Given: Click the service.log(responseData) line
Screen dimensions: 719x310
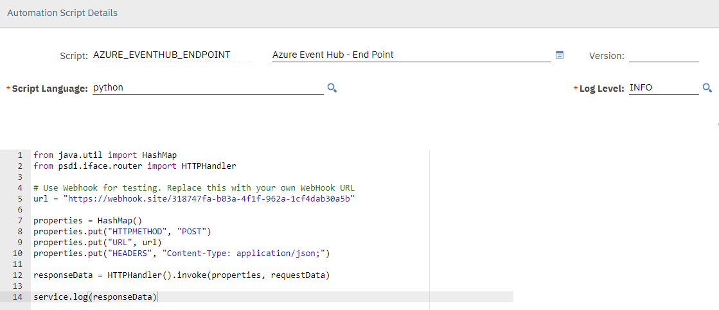Looking at the screenshot, I should coord(95,297).
